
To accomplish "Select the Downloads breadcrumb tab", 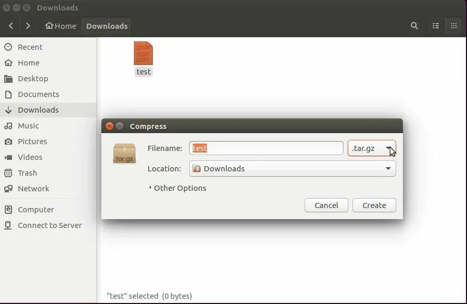I will [106, 26].
